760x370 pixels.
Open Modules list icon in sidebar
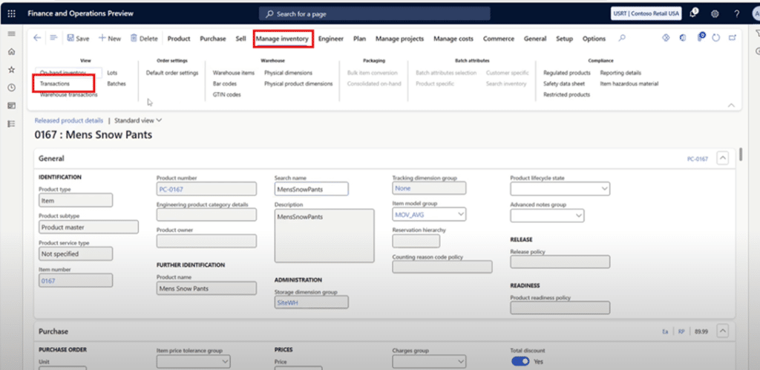[x=12, y=123]
